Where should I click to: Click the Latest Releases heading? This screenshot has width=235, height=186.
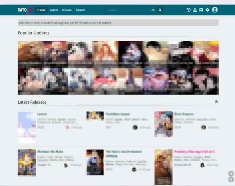click(32, 102)
